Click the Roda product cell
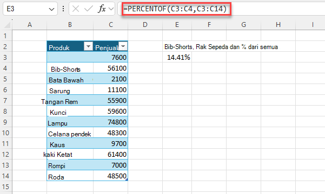 (70, 176)
